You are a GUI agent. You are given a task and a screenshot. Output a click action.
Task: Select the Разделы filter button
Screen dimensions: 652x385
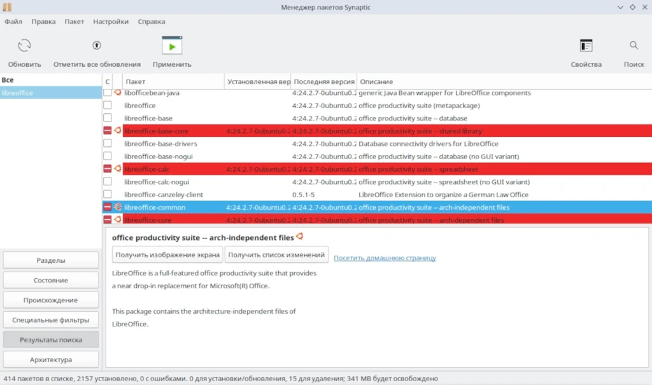(51, 260)
